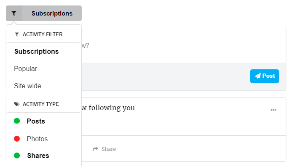Click the Share link under the activity
The width and height of the screenshot is (292, 166).
click(109, 149)
